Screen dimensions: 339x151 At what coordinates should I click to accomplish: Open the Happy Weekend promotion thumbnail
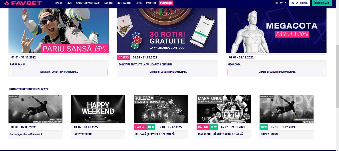(x=98, y=109)
